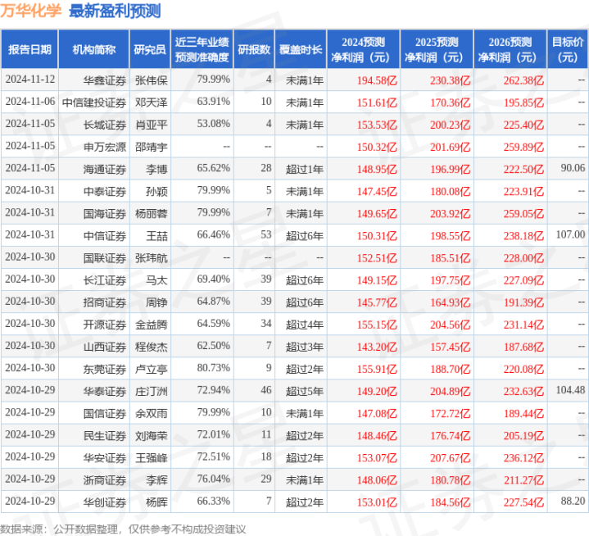Screen dimensions: 589x536
Task: Click the 63.91% accuracy value
Action: click(x=213, y=102)
